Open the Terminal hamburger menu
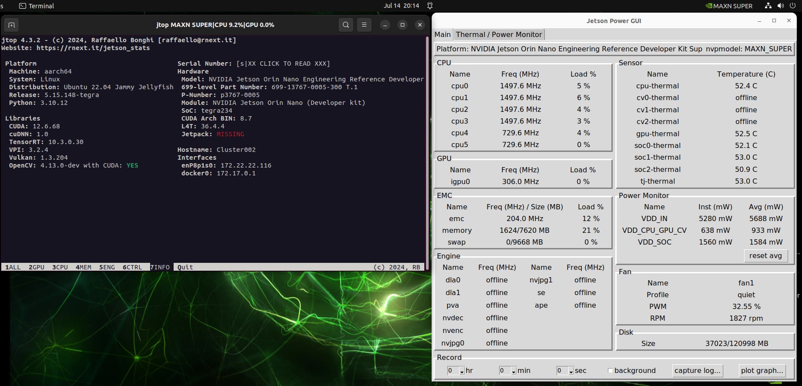Image resolution: width=802 pixels, height=386 pixels. 364,25
